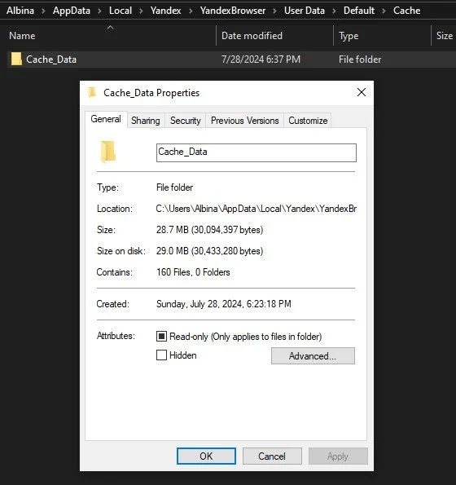This screenshot has width=456, height=485.
Task: Select the Cache_Data folder icon in file list
Action: (16, 59)
